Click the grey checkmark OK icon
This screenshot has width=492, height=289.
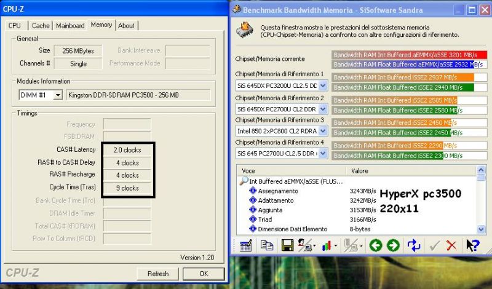point(434,245)
